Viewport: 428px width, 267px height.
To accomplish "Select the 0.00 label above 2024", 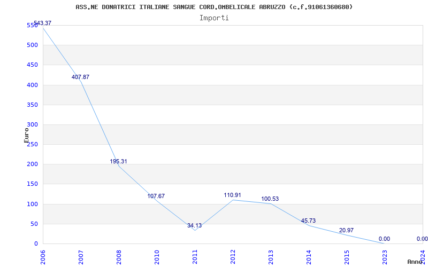I will tap(422, 239).
